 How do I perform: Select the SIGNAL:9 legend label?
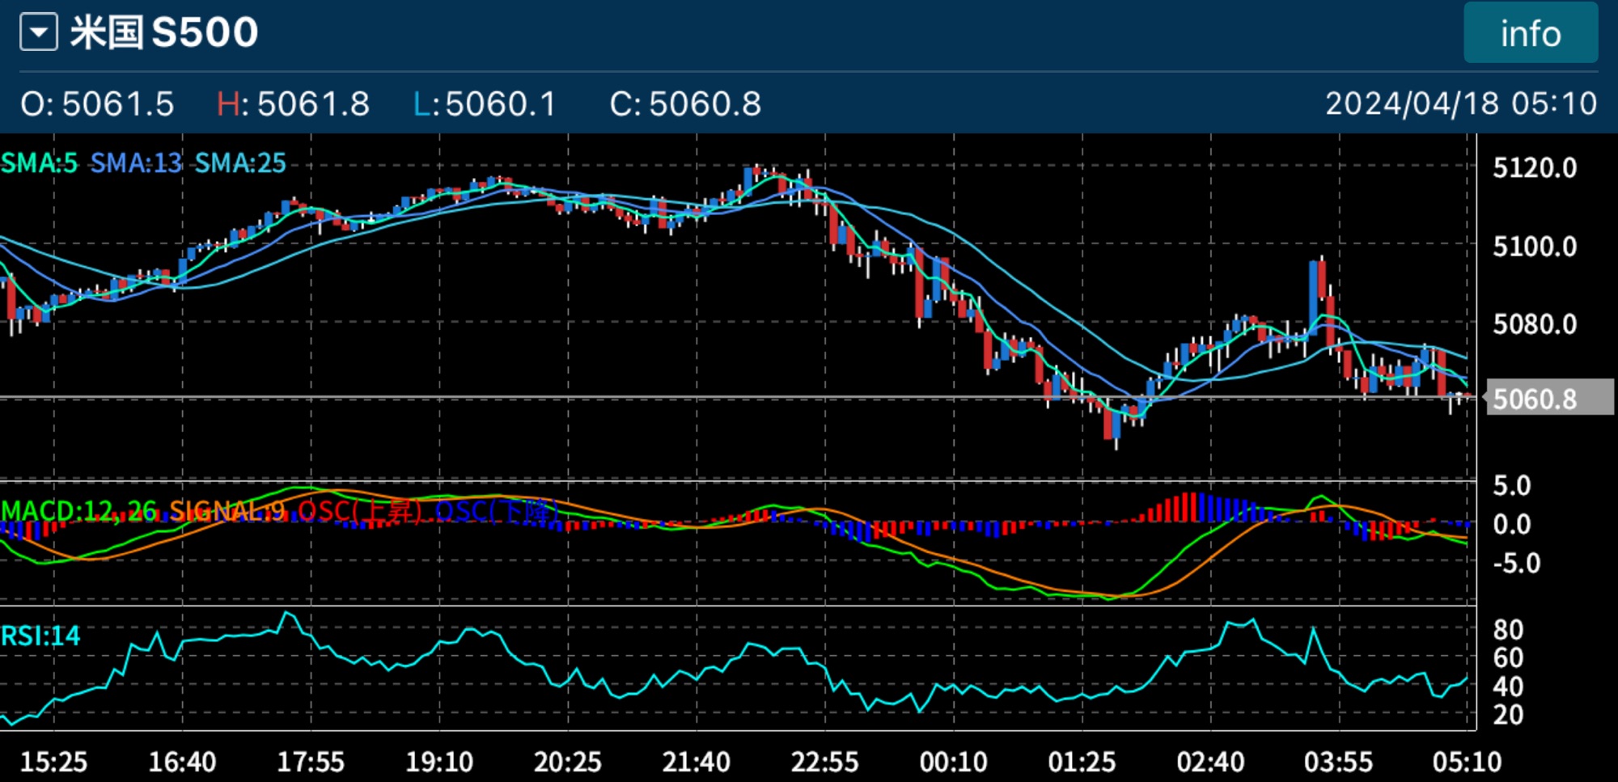pos(227,511)
